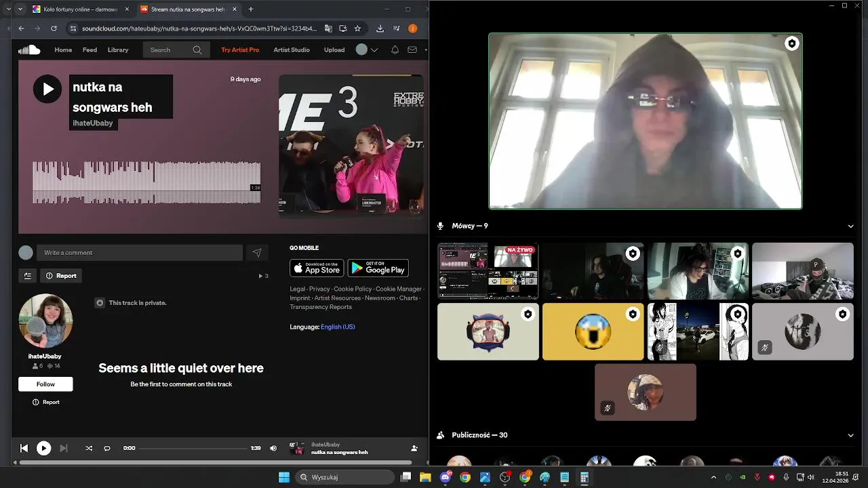Open Calculator from taskbar
Screen dimensions: 868x488
[584, 477]
